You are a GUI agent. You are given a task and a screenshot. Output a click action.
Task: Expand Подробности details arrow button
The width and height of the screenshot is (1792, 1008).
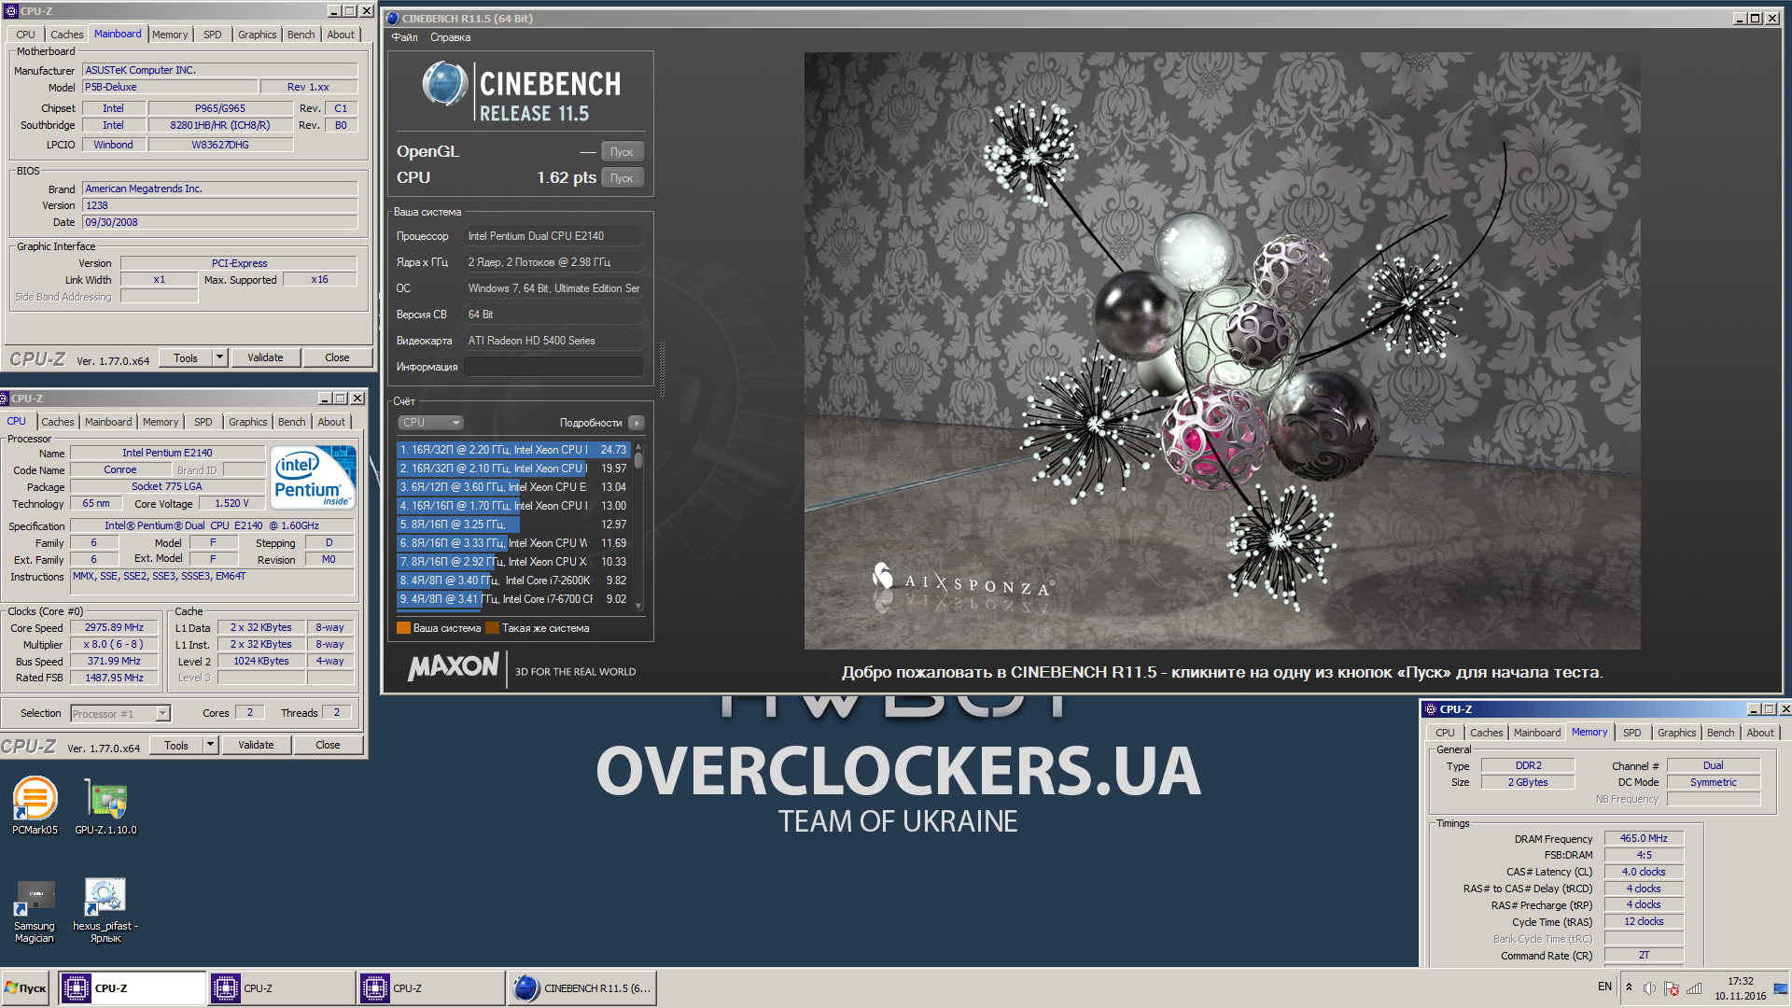[637, 423]
